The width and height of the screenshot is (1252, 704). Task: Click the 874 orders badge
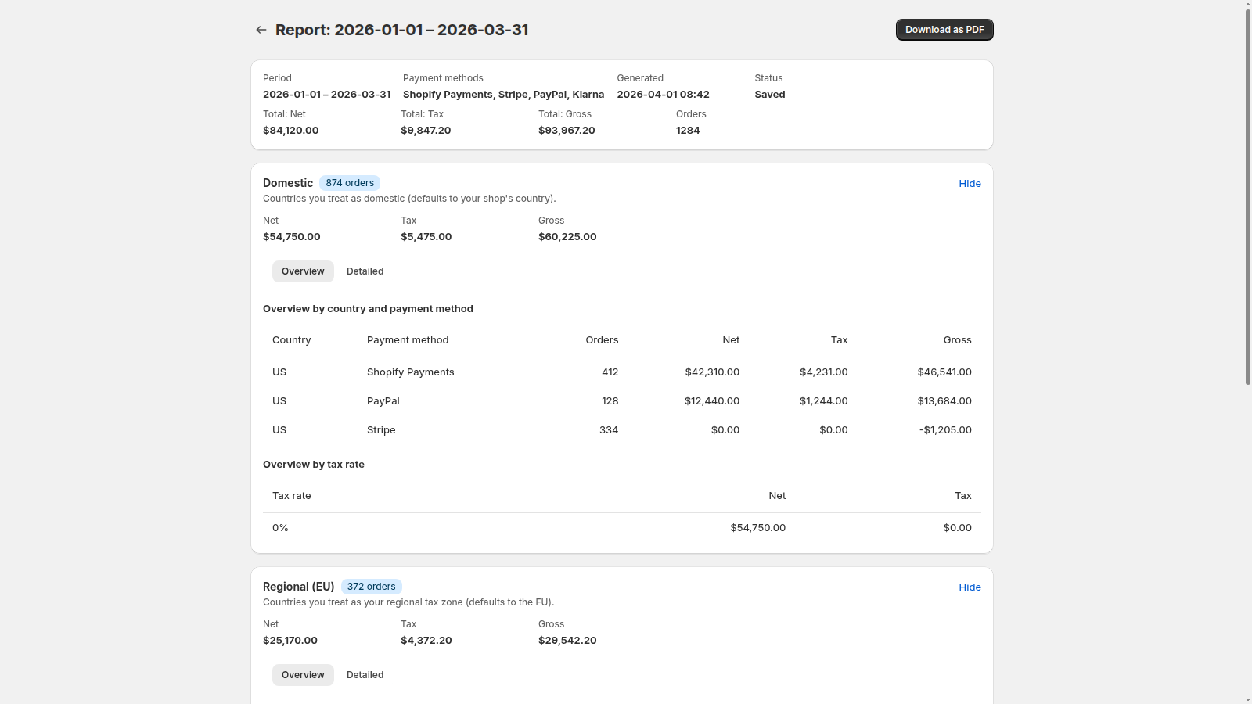349,182
